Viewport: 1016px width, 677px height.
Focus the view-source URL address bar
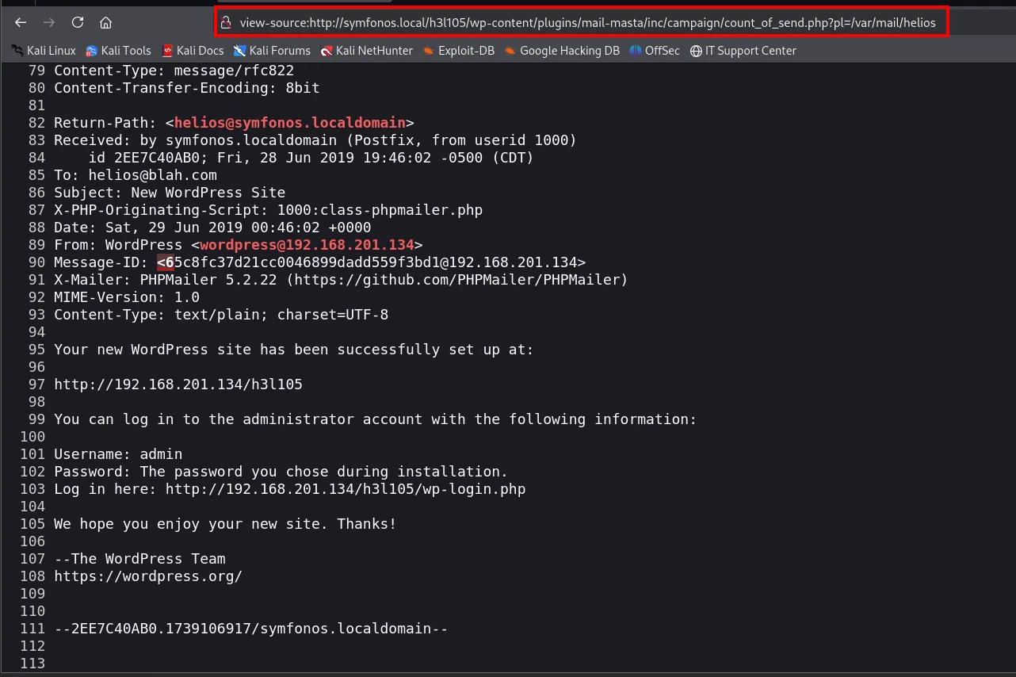tap(582, 23)
